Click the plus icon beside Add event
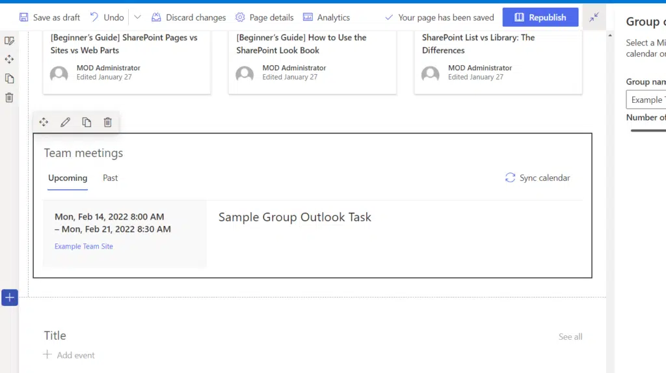 click(47, 354)
